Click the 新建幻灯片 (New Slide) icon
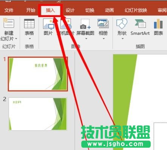Image resolution: width=167 pixels, height=150 pixels. coord(9,23)
